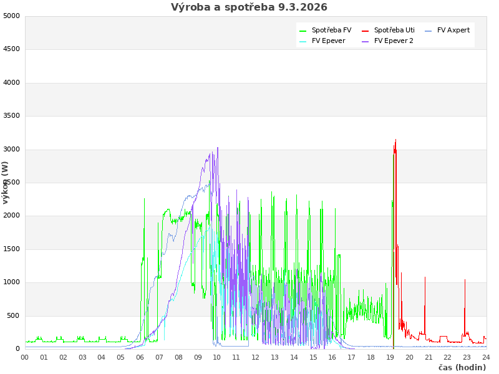Toggle the Spotřeba Uti legend label
The height and width of the screenshot is (374, 499).
(394, 30)
